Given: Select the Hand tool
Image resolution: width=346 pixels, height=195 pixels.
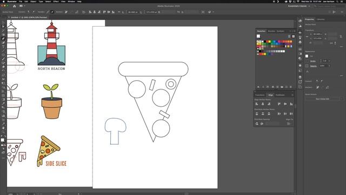Looking at the screenshot, I should (x=3, y=128).
